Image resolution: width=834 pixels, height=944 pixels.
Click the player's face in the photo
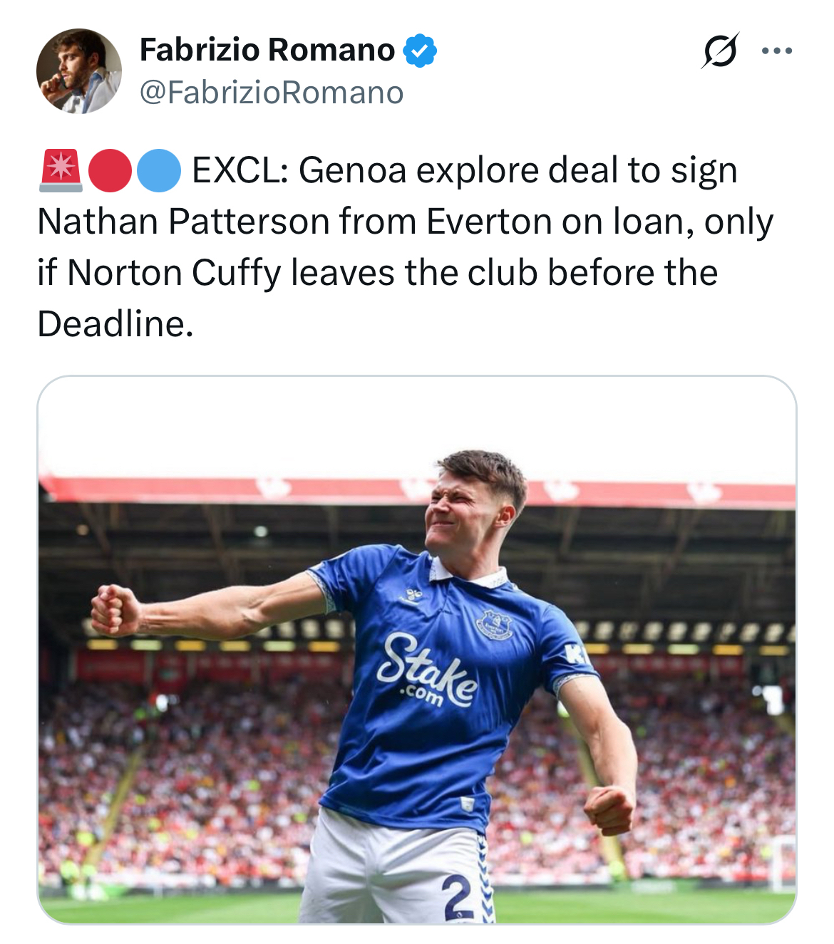click(463, 508)
